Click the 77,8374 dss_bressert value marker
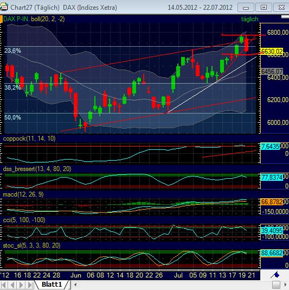 coord(272,178)
